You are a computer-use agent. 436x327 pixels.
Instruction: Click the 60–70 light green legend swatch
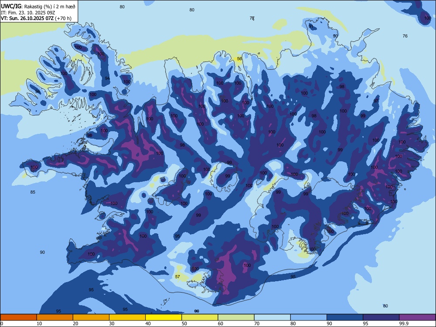[236, 317]
